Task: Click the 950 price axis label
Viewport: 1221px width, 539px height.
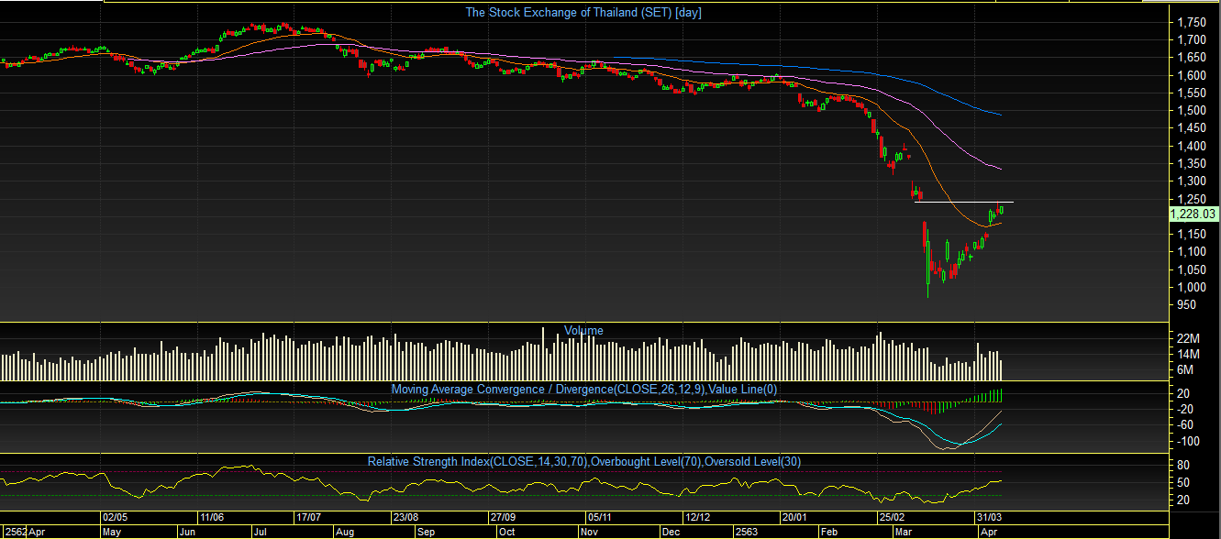Action: pyautogui.click(x=1186, y=305)
